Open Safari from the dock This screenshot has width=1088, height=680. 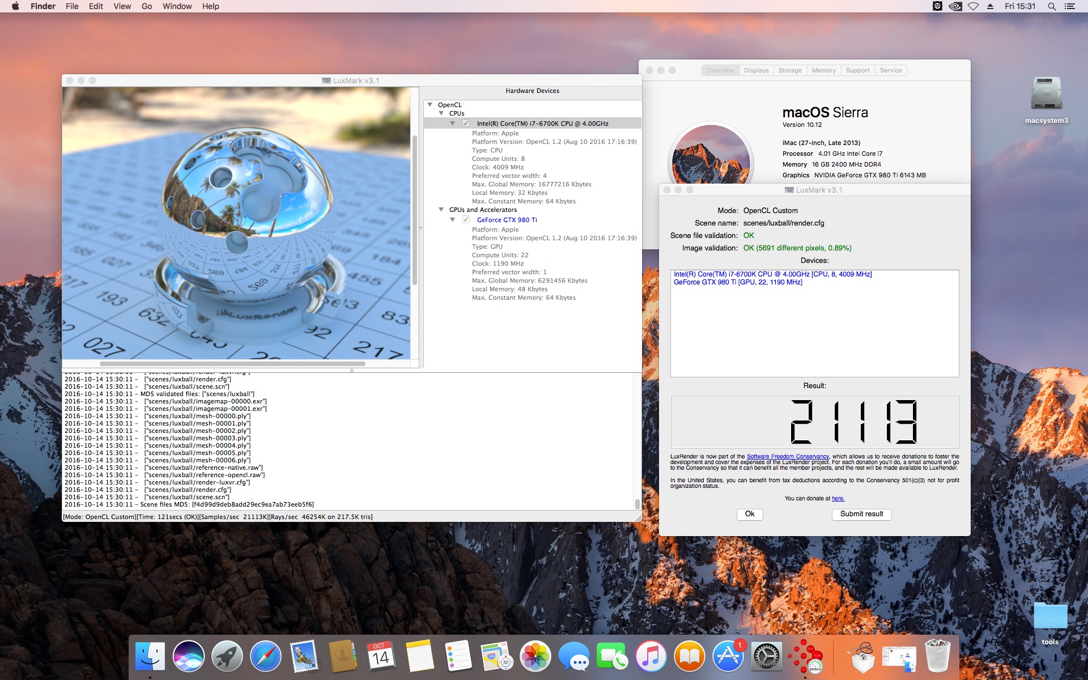(265, 657)
